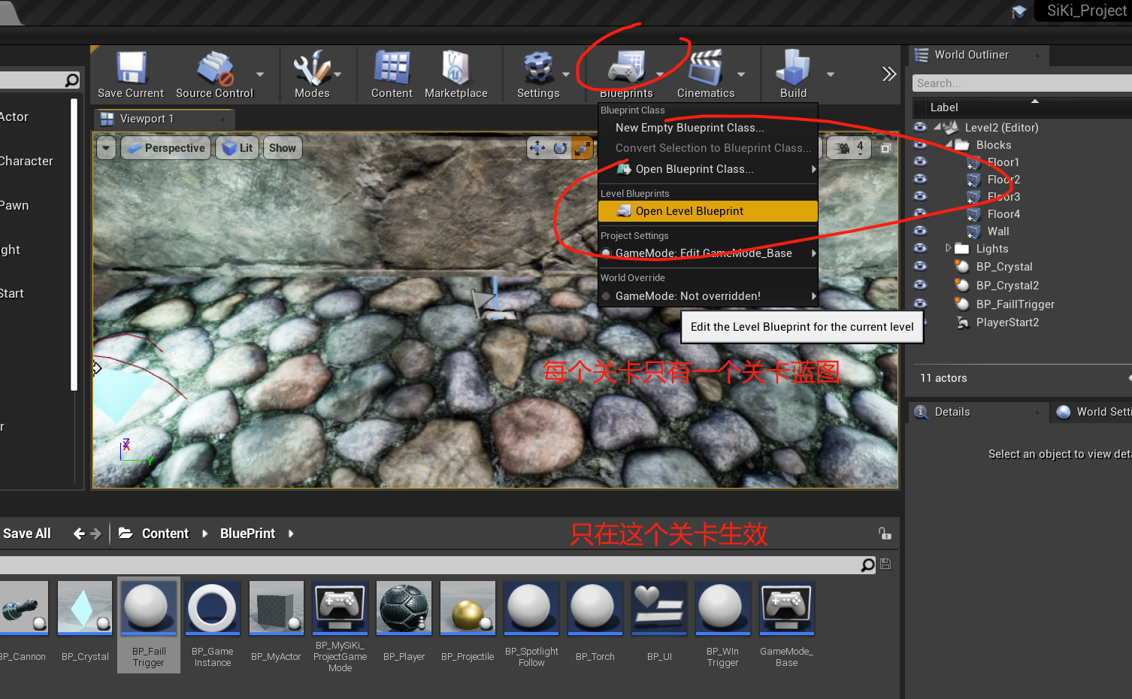Click the content folder icon in path bar
1132x699 pixels.
[x=126, y=533]
